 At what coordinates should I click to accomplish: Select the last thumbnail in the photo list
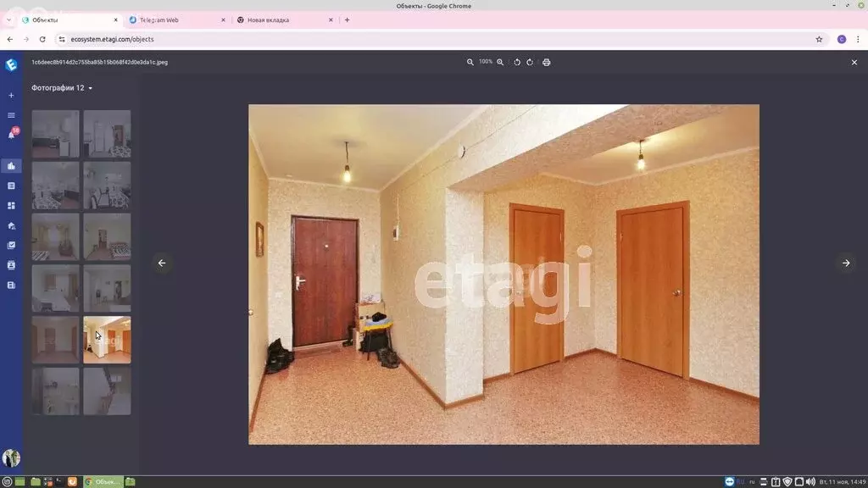pyautogui.click(x=107, y=391)
